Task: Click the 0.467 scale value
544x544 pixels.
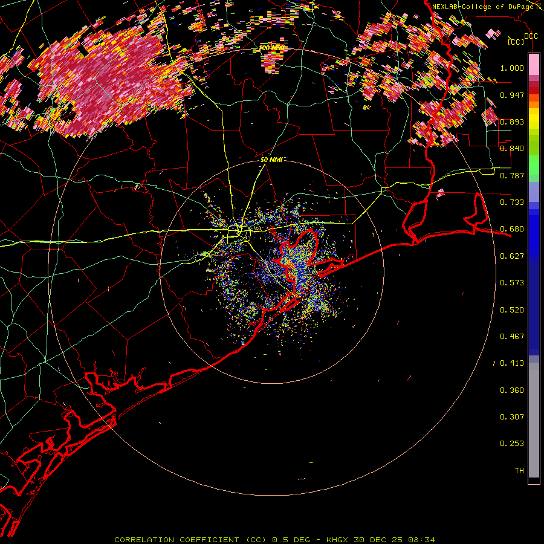Action: coord(512,337)
